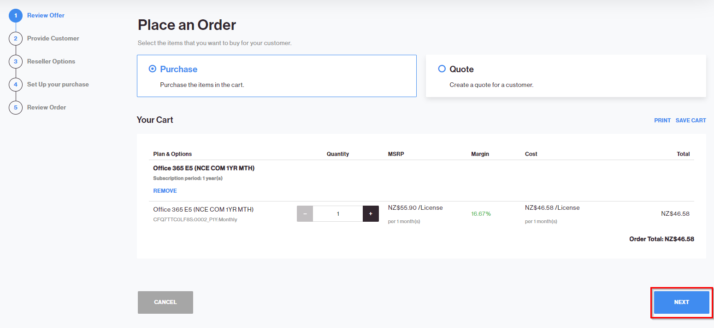Click step 3 circle for Reseller Options
Screen dimensions: 714x328
pos(16,62)
